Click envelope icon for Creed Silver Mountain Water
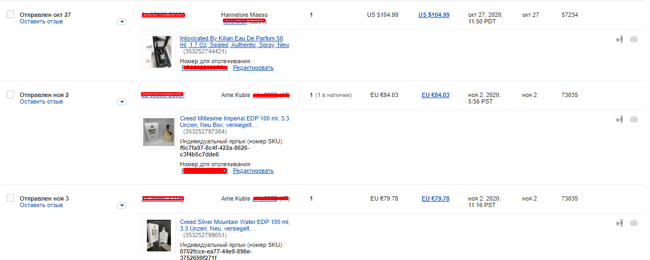The image size is (650, 260). [x=634, y=223]
